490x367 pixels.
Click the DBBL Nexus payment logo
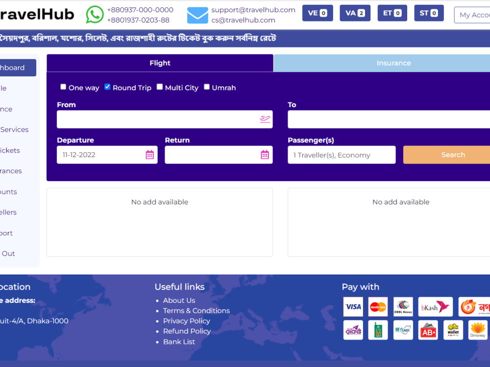pos(403,307)
